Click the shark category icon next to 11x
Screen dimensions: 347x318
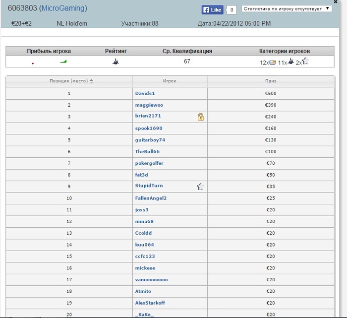coord(291,62)
